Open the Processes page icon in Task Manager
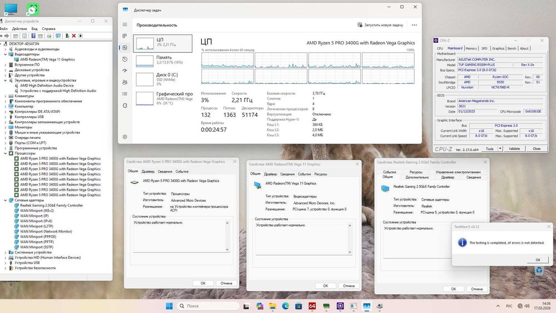Image resolution: width=556 pixels, height=313 pixels. 125,36
